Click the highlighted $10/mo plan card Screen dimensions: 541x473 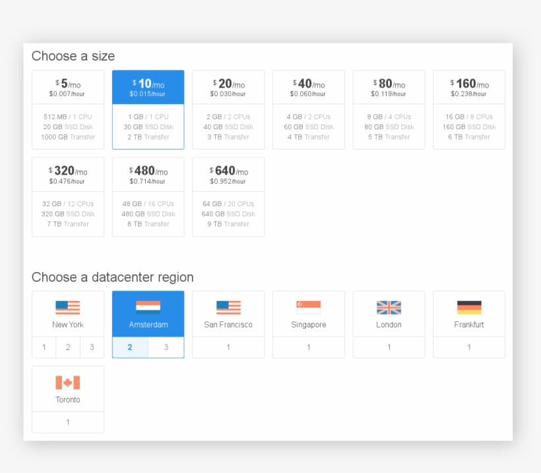148,109
